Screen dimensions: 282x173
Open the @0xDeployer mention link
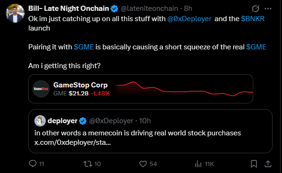click(x=189, y=19)
